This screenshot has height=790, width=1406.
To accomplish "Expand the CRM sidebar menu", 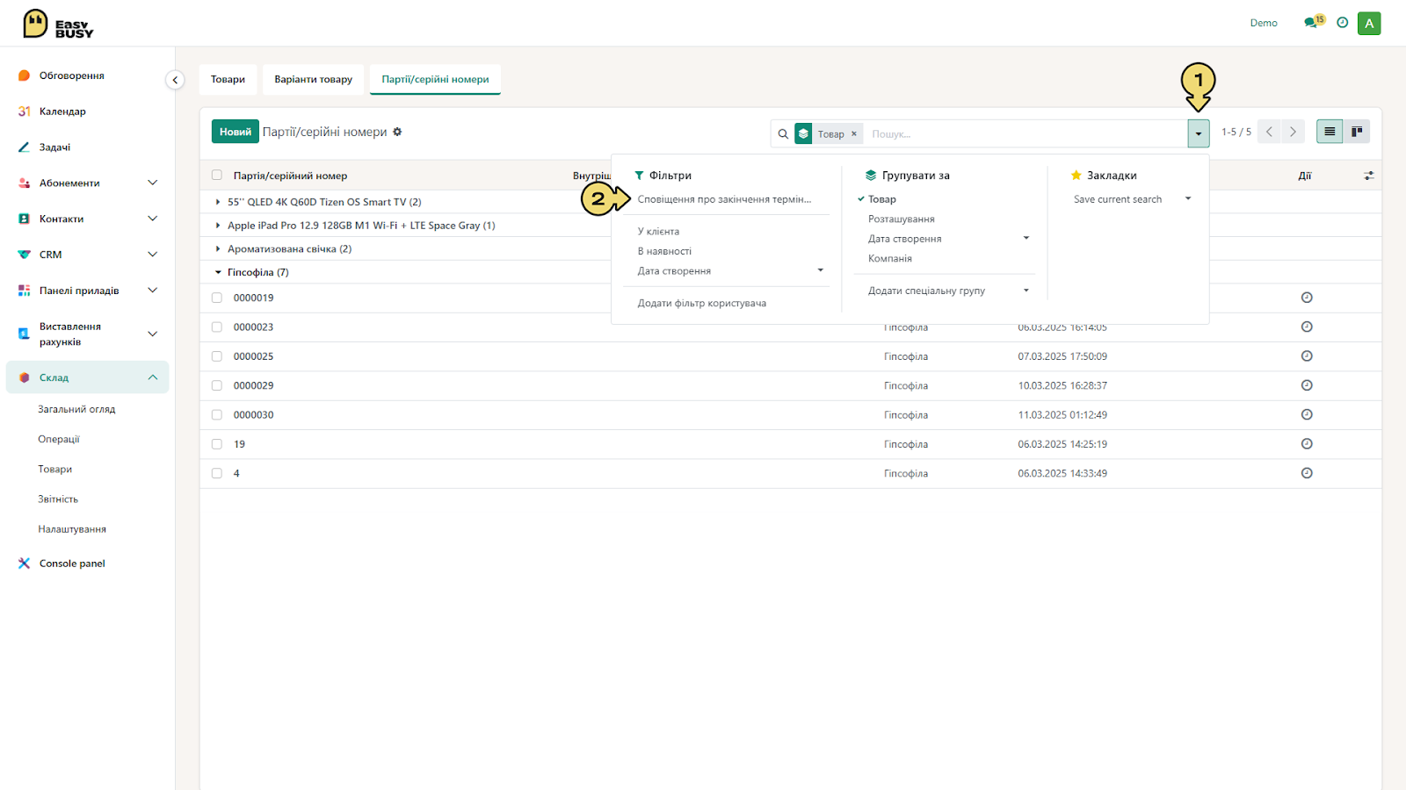I will (152, 255).
